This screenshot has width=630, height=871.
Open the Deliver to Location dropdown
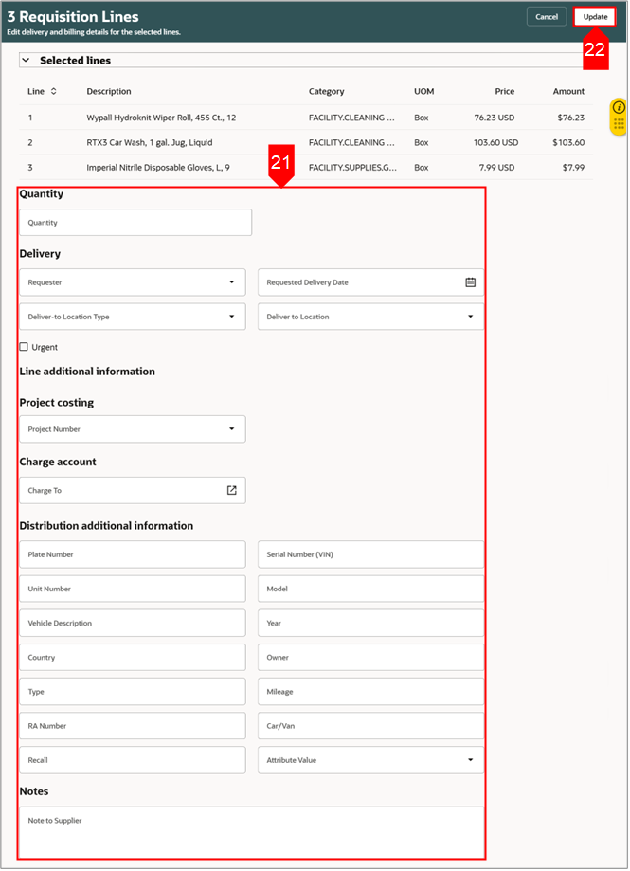pos(470,317)
